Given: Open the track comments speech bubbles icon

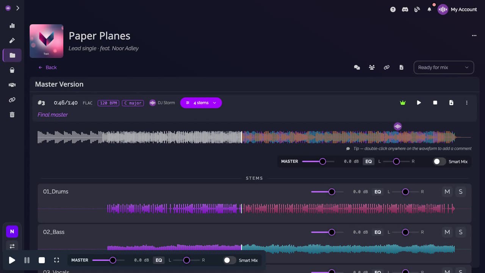Looking at the screenshot, I should tap(357, 67).
